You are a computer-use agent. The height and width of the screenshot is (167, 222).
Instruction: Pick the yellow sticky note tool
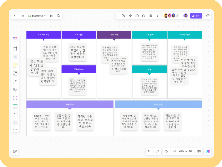(15, 65)
